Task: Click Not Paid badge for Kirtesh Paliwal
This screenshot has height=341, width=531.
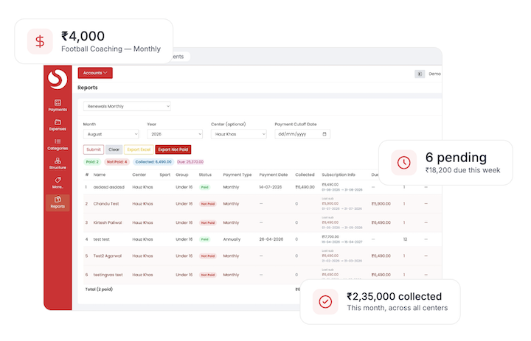Action: pyautogui.click(x=208, y=223)
